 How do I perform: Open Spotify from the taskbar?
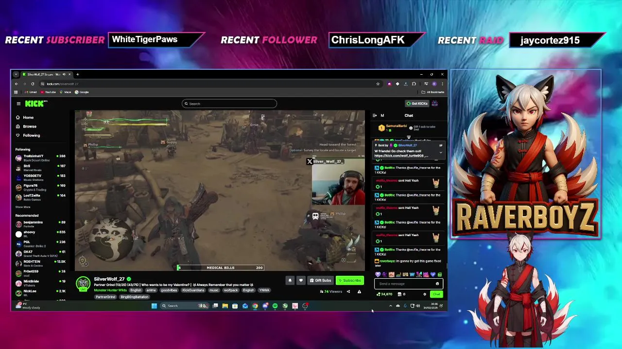[275, 306]
